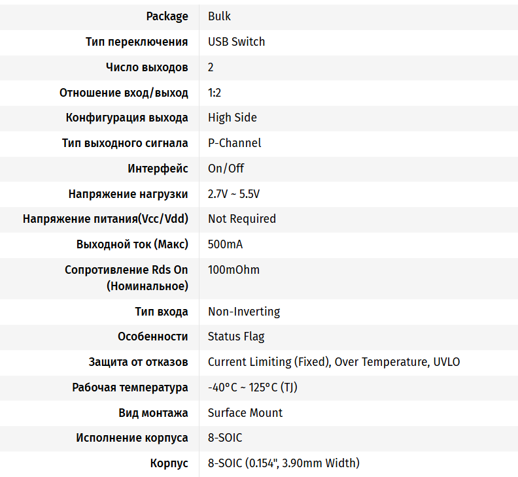The image size is (518, 477).
Task: Select the "Рабочая температура" label
Action: tap(130, 387)
